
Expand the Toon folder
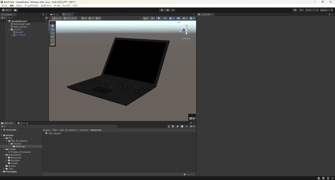click(x=4, y=169)
